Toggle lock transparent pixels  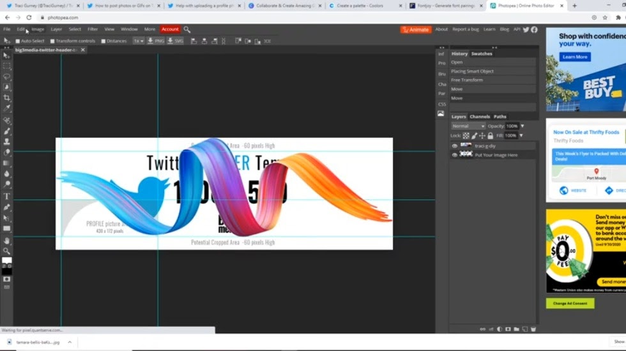point(466,135)
